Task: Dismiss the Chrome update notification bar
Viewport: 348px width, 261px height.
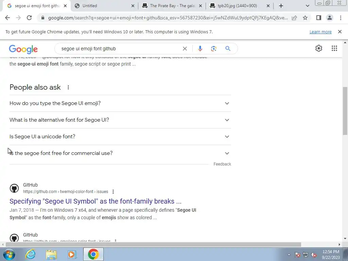Action: coord(340,32)
